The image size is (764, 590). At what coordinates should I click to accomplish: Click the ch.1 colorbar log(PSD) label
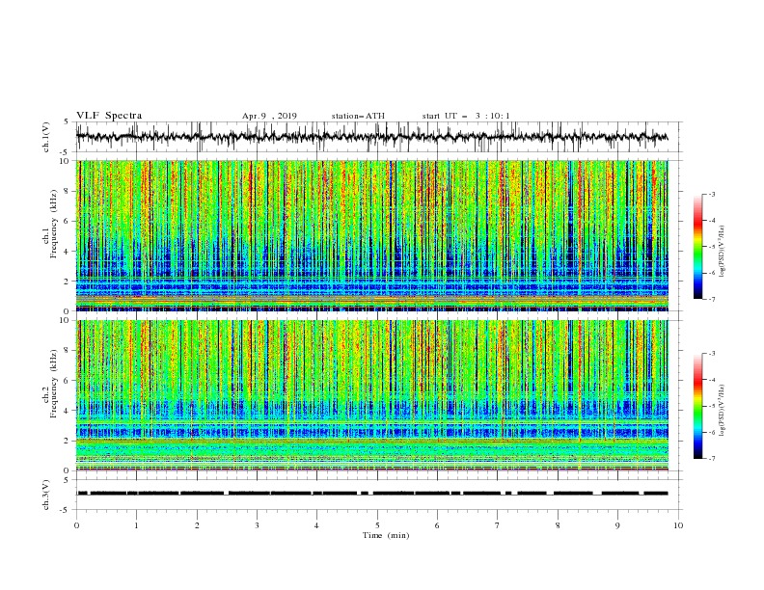point(723,252)
